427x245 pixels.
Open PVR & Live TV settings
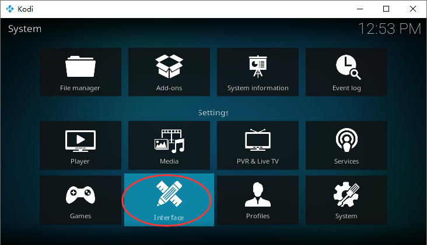[258, 145]
